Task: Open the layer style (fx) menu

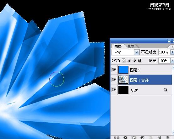Action: (x=126, y=137)
